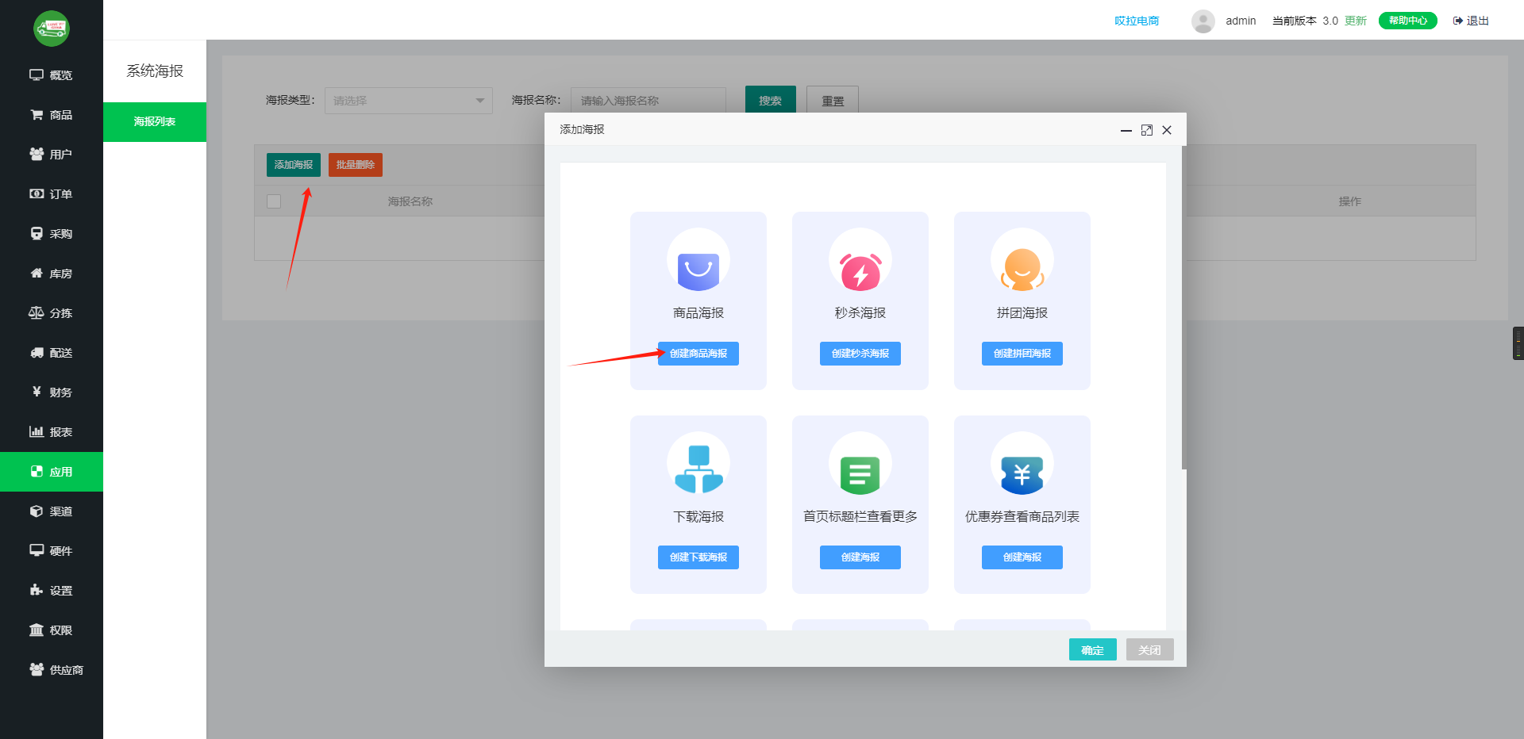Click the admin avatar icon
Screen dimensions: 1524x739
coord(1203,21)
